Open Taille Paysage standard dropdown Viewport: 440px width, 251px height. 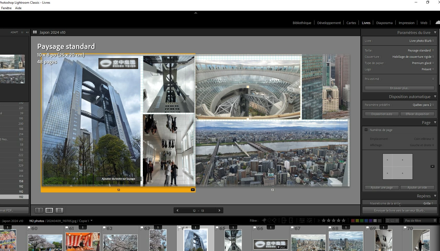pos(421,50)
